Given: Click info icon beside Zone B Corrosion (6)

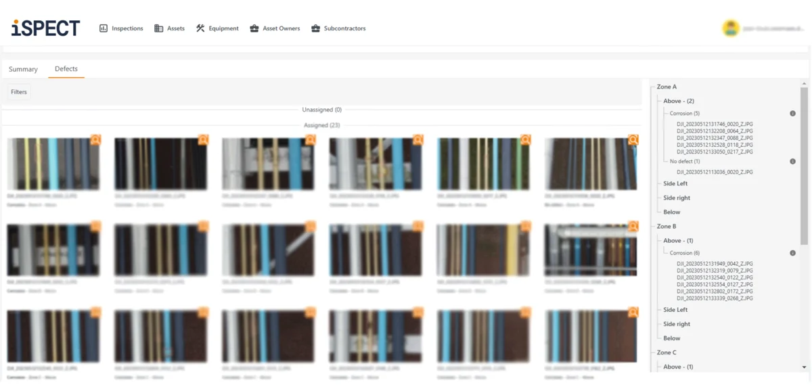Looking at the screenshot, I should click(x=792, y=253).
